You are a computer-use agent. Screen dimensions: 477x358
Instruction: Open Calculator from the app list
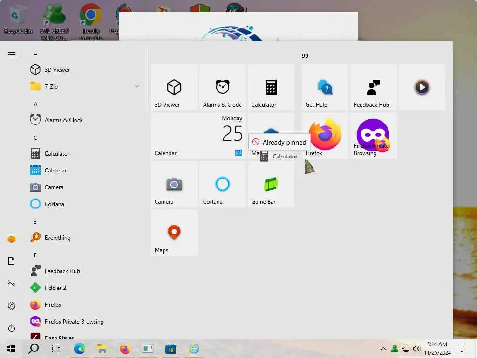(85, 153)
